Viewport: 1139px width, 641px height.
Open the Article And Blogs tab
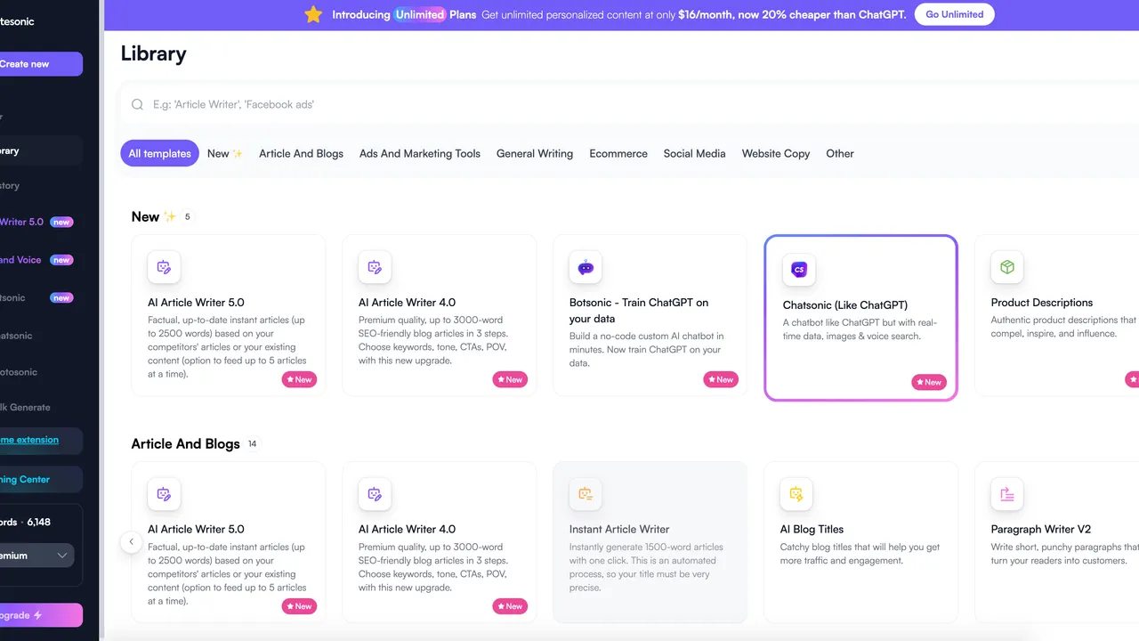point(301,153)
